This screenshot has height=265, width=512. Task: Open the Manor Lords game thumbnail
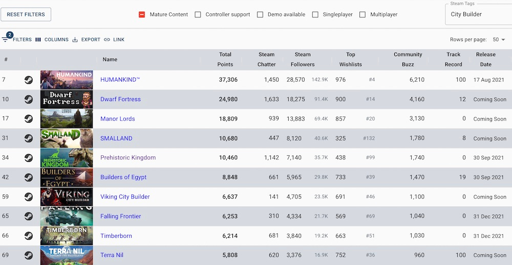(67, 119)
